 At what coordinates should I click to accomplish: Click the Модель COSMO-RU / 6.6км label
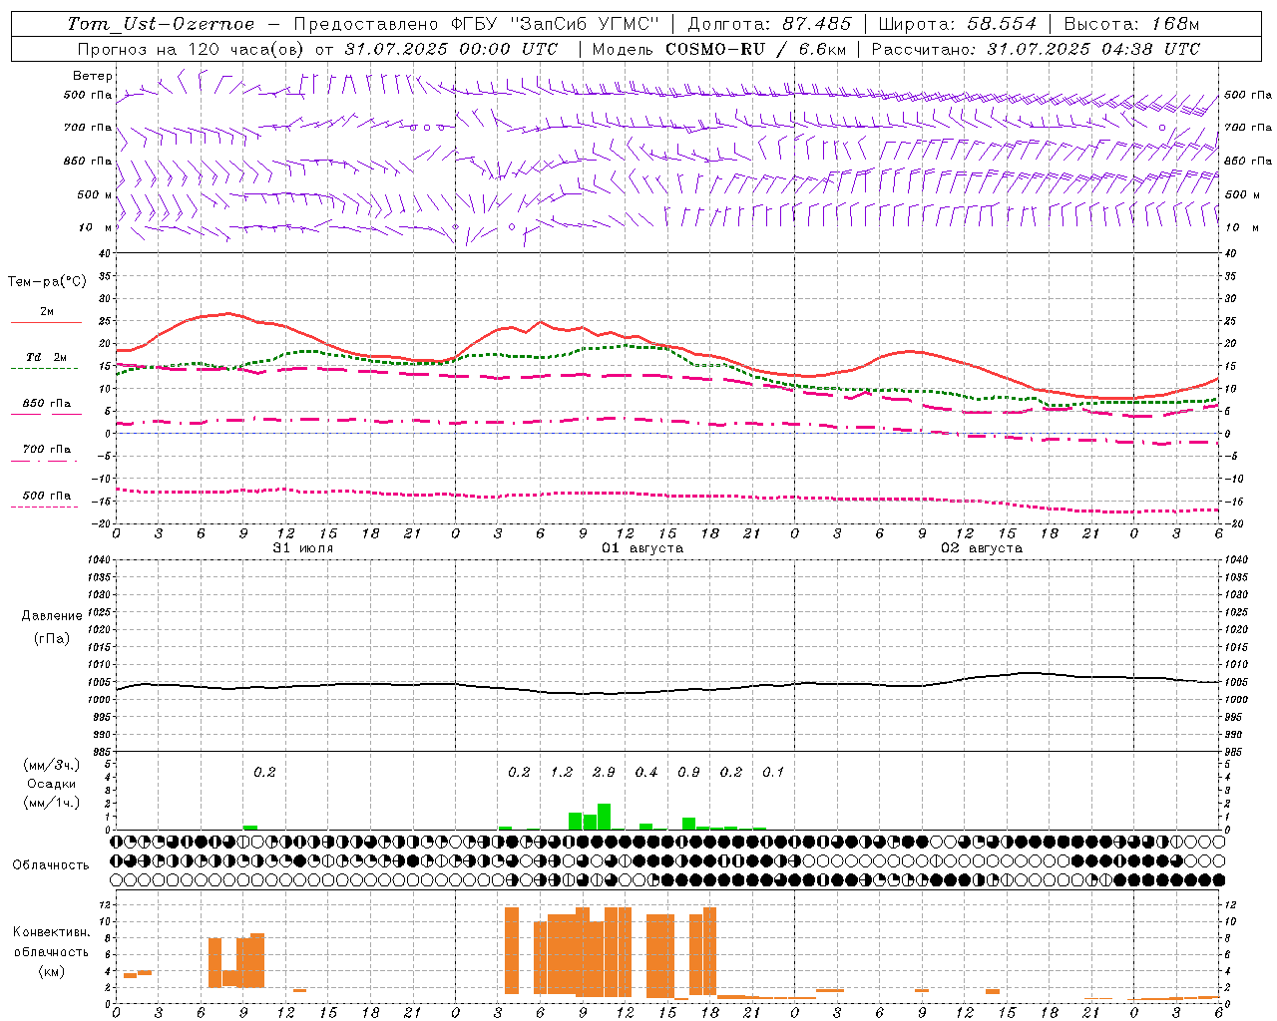[719, 49]
